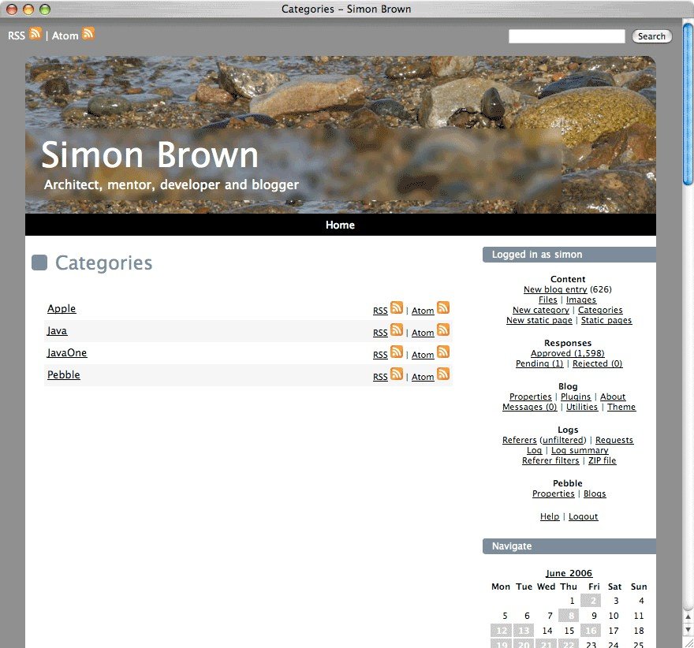Click New static page link
The height and width of the screenshot is (648, 694).
click(x=539, y=320)
